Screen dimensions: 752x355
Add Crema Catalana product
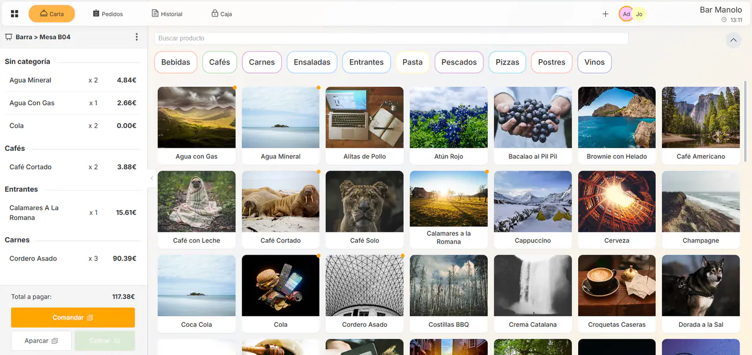coord(533,293)
